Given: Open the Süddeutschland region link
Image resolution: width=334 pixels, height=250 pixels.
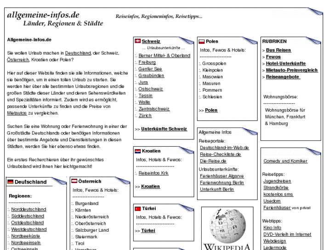Looking at the screenshot, I should [x=28, y=216].
